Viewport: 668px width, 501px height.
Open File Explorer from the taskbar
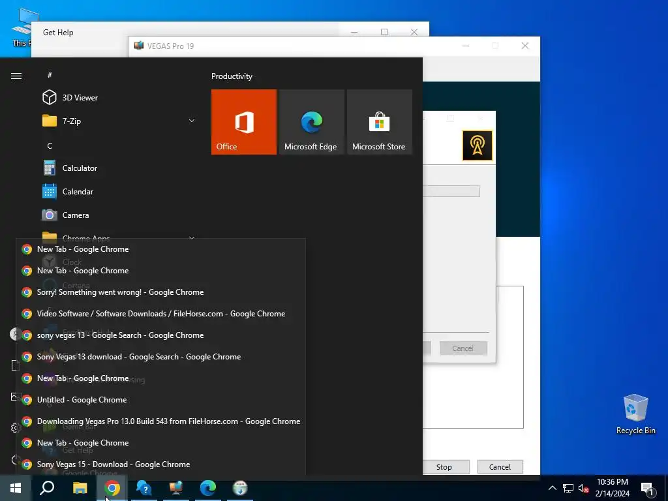coord(80,488)
